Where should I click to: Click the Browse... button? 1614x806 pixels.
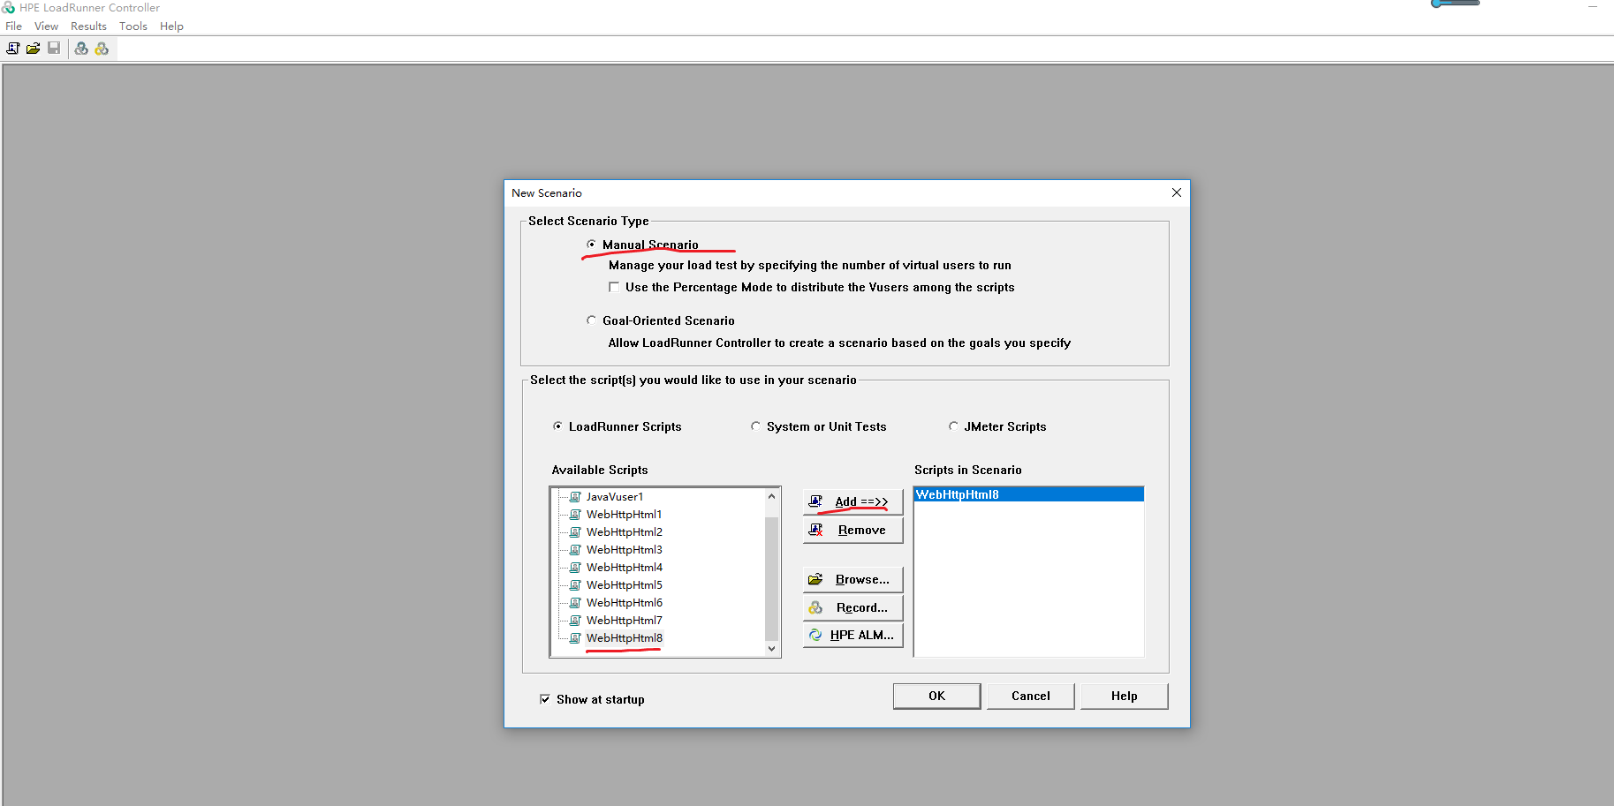point(852,579)
